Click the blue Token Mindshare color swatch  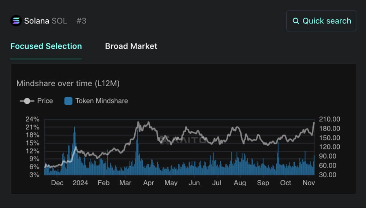pyautogui.click(x=68, y=101)
